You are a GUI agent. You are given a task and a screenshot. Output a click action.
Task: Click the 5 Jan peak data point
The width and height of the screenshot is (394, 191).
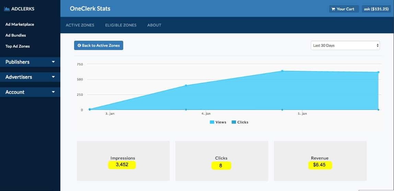(x=282, y=71)
